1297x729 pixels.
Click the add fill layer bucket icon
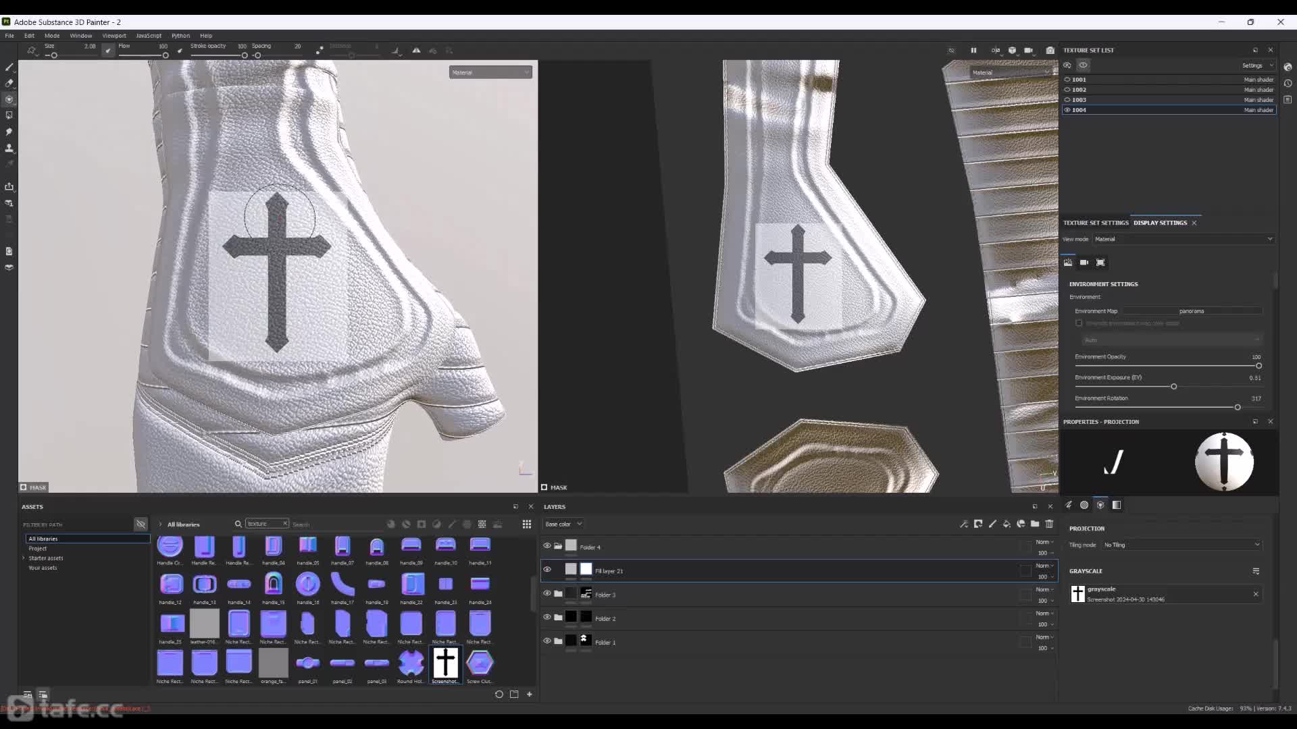click(1007, 524)
